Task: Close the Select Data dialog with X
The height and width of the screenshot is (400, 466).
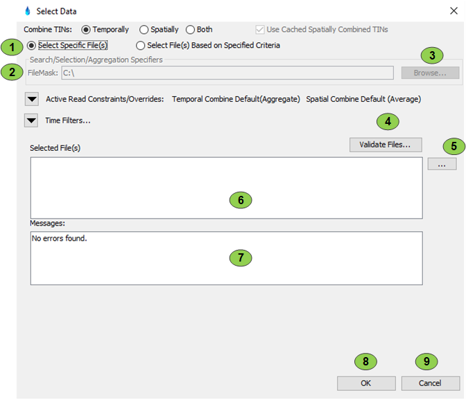Action: click(x=453, y=11)
